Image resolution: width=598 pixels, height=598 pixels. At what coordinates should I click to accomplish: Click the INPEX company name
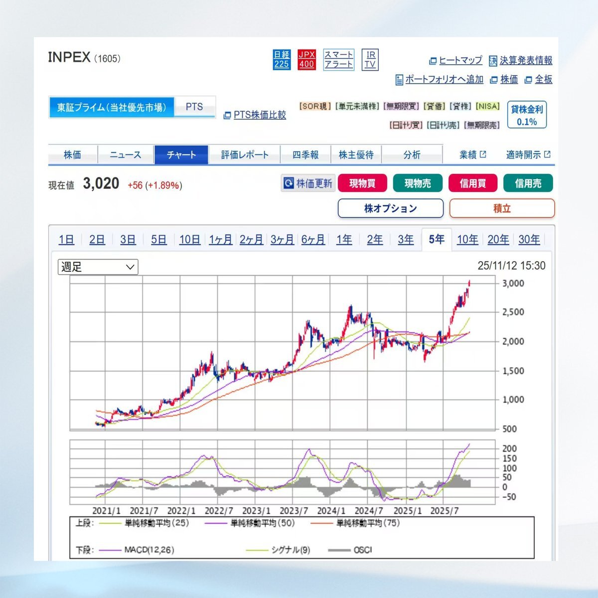pyautogui.click(x=69, y=57)
